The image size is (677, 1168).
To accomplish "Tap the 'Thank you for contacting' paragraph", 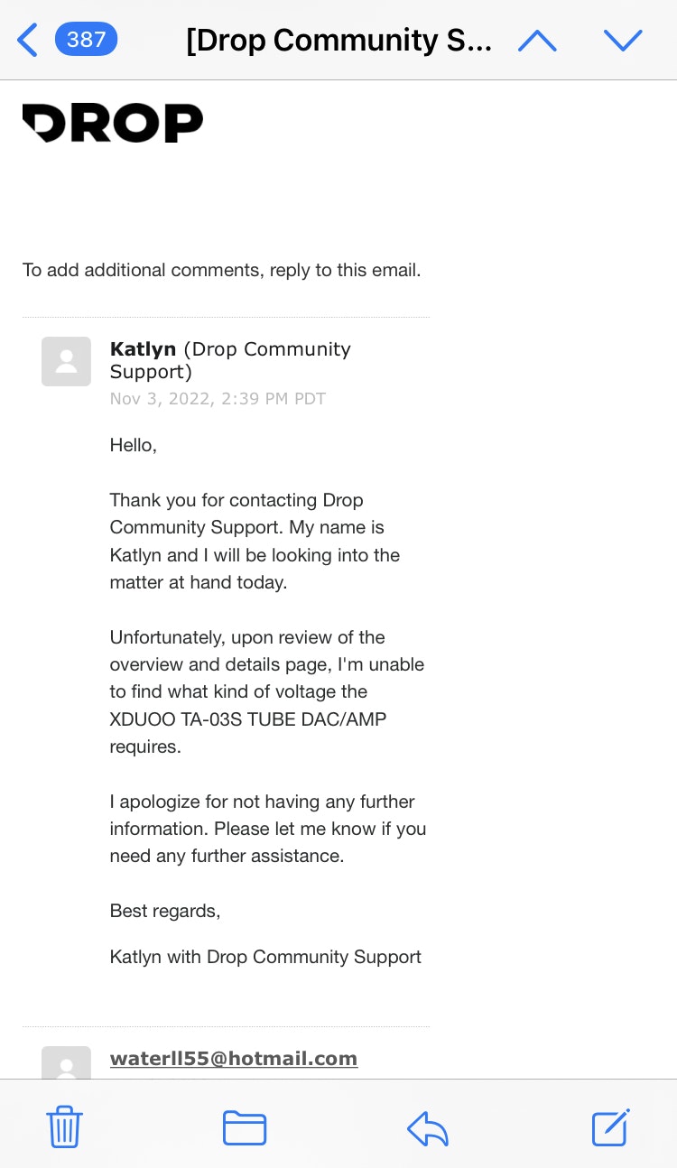I will coord(255,541).
